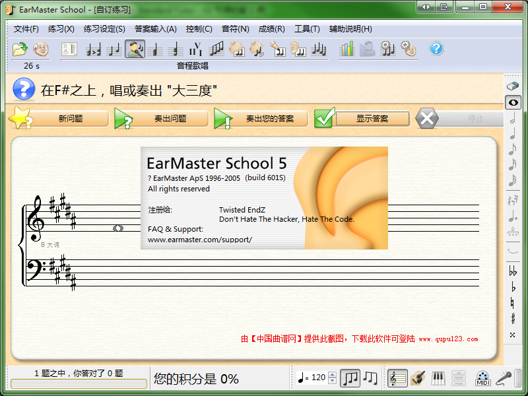Select the eraser tool in right palette
Image resolution: width=528 pixels, height=396 pixels.
[x=513, y=86]
